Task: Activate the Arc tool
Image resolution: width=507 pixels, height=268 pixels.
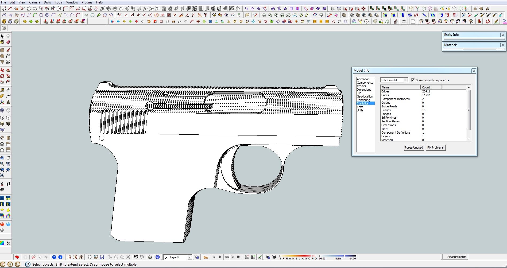Action: pos(8,56)
